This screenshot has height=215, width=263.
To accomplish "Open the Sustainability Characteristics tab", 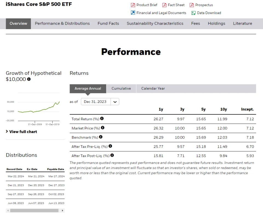I will coord(155,24).
